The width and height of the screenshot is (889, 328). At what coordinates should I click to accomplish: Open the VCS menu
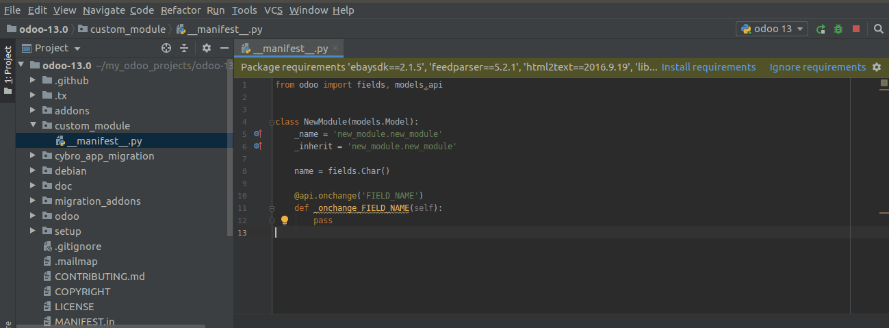click(x=273, y=10)
